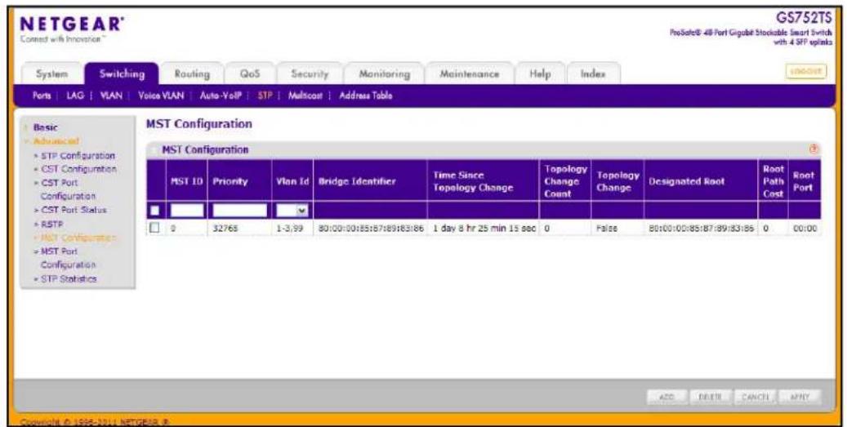Open the Routing tab
Screen dimensions: 847x427
coord(192,74)
